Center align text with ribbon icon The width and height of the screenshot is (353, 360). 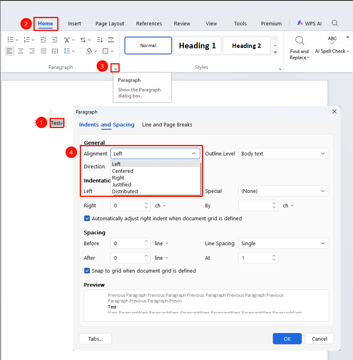tap(21, 51)
